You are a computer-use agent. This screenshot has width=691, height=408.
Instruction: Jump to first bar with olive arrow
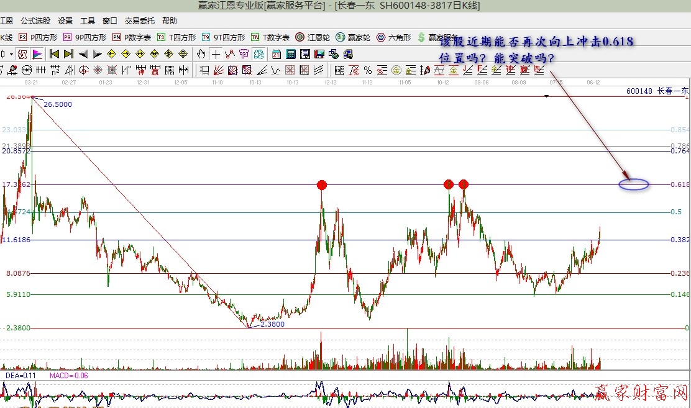click(55, 54)
